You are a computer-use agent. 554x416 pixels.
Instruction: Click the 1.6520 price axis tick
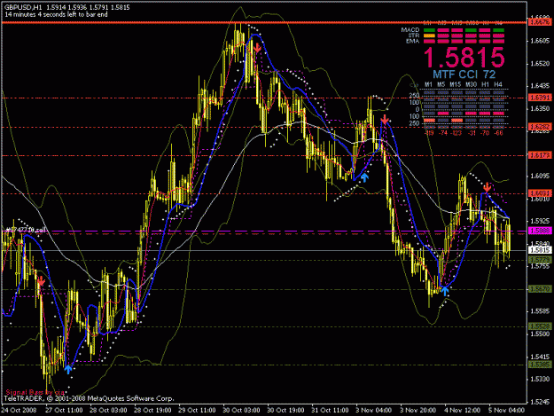coord(540,64)
